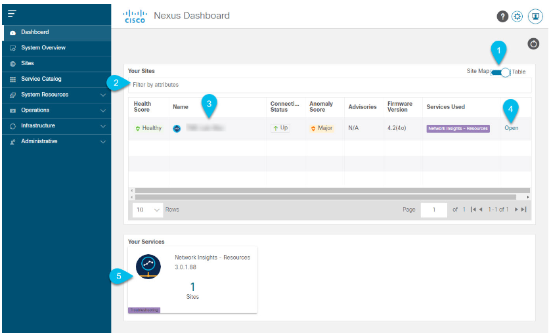
Task: Click the 3.0.1.88 service version text
Action: [186, 267]
